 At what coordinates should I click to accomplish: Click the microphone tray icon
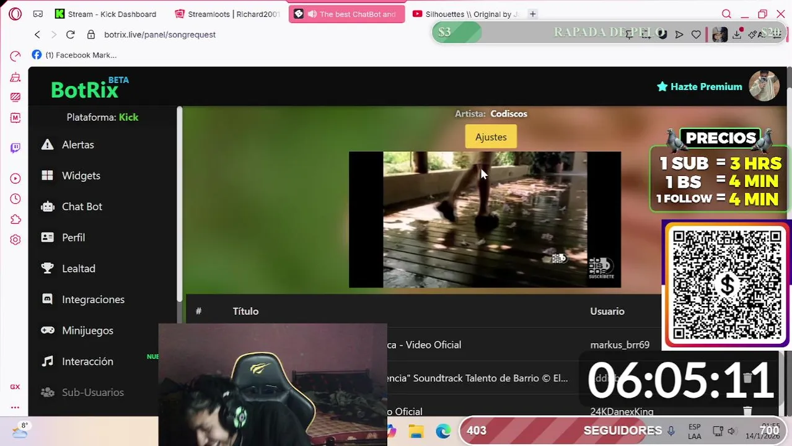(671, 431)
